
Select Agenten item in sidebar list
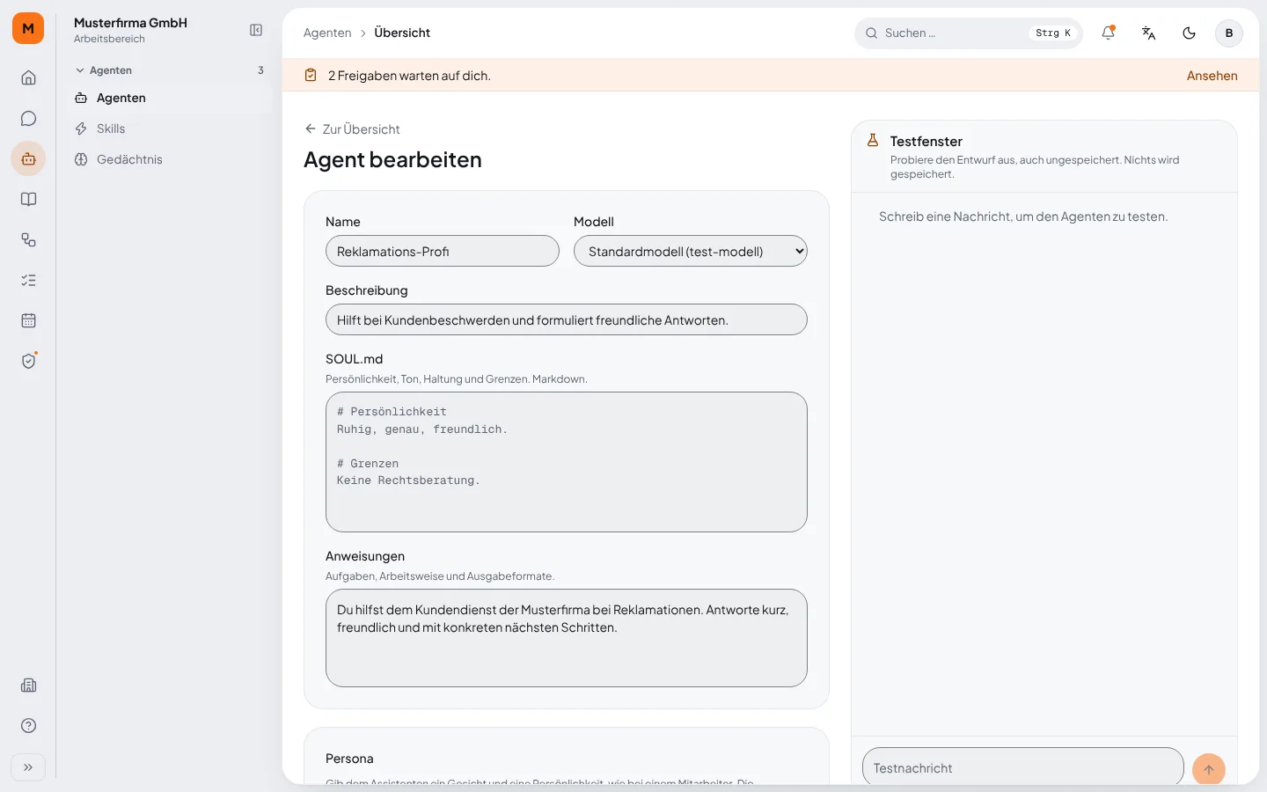pyautogui.click(x=170, y=98)
